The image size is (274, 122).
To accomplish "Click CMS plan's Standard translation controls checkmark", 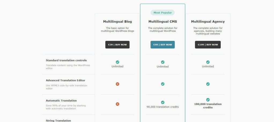I will click(162, 62).
